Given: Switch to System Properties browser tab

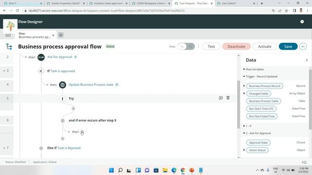Looking at the screenshot, I should pos(66,3).
